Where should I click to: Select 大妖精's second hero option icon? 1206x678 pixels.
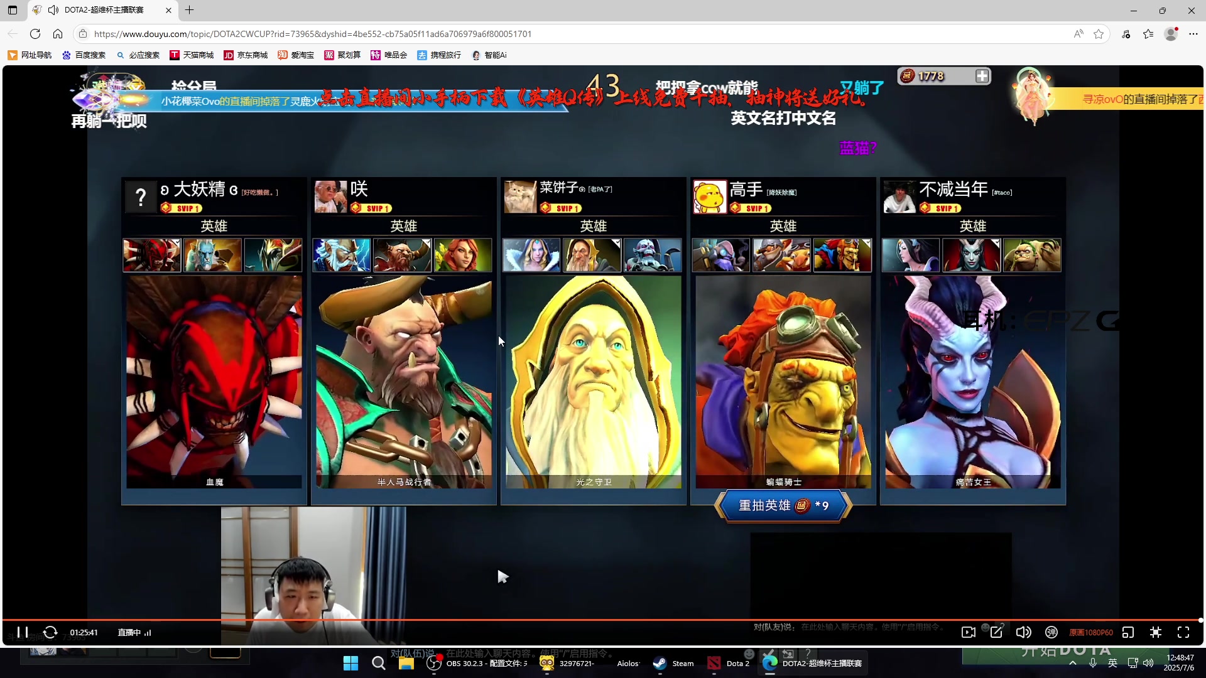(212, 255)
